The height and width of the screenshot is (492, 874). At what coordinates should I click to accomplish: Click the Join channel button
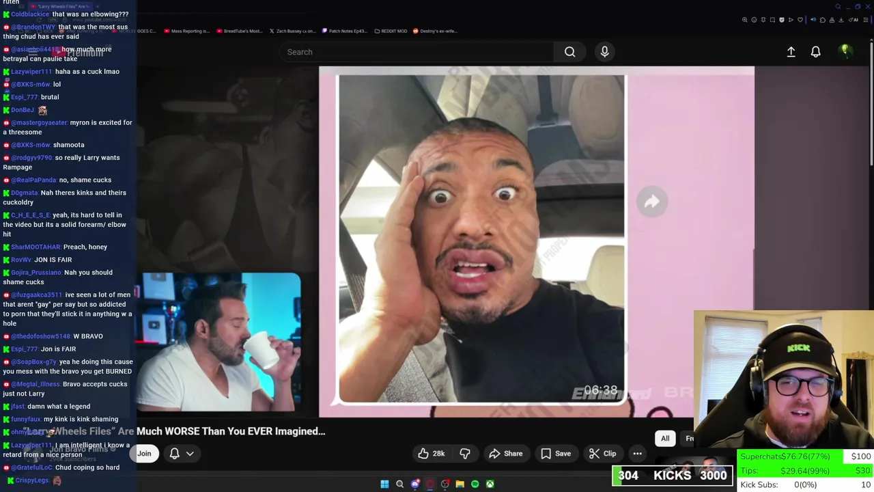pyautogui.click(x=144, y=454)
